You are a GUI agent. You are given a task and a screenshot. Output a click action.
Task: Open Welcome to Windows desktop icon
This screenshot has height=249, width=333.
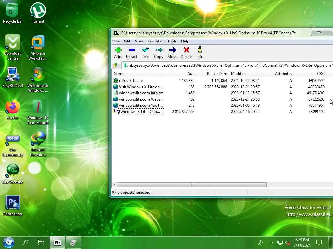[38, 80]
